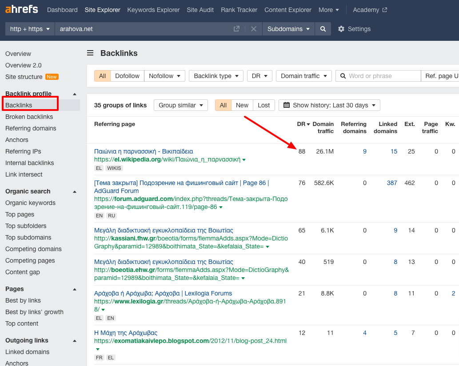The height and width of the screenshot is (366, 459).
Task: Collapse the Organic search section
Action: tap(74, 192)
